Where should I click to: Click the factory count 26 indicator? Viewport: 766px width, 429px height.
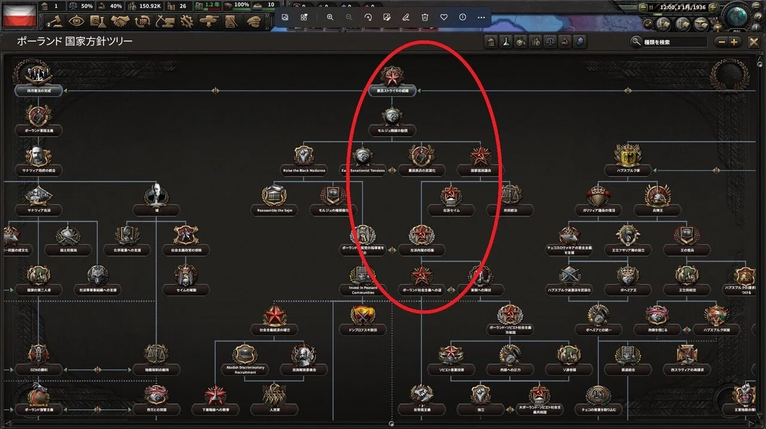(178, 5)
